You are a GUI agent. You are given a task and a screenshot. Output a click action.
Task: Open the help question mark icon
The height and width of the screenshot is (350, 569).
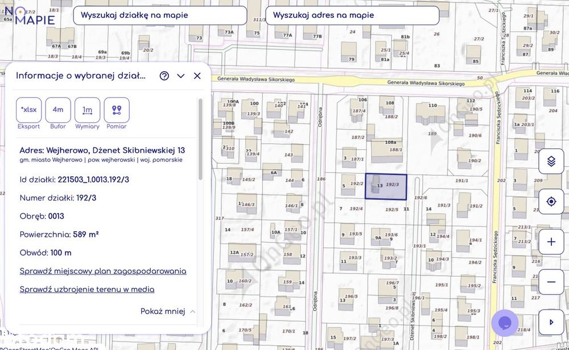point(164,76)
